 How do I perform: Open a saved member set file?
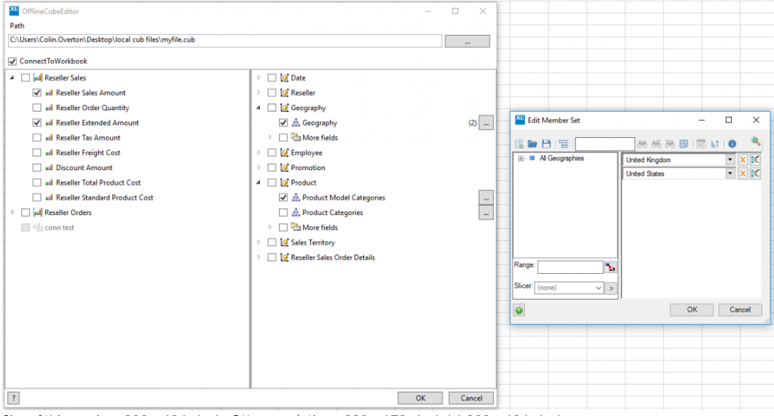pyautogui.click(x=533, y=144)
